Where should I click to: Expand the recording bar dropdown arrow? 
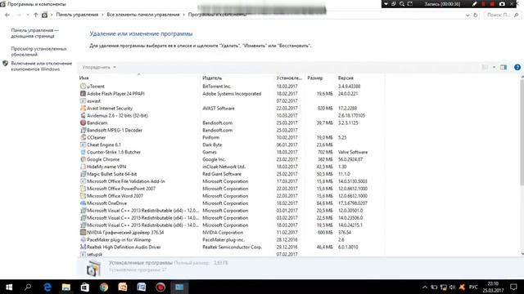pyautogui.click(x=386, y=4)
